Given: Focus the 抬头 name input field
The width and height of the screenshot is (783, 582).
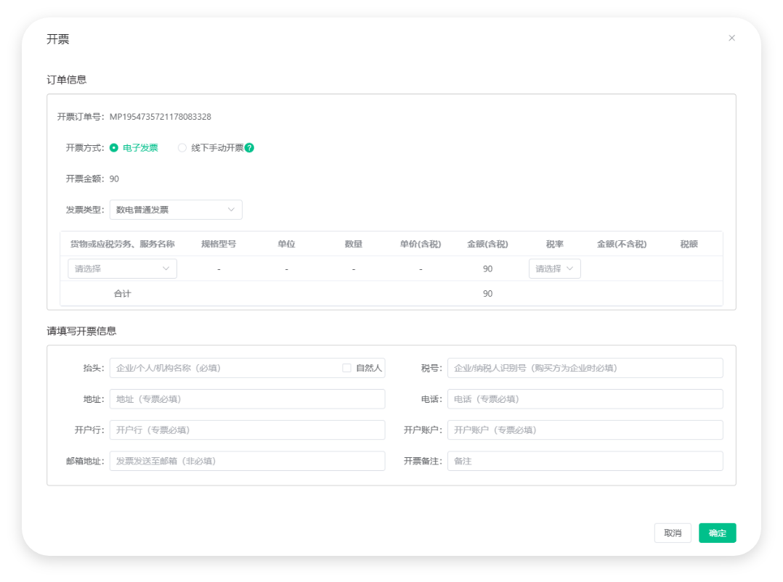Looking at the screenshot, I should 224,368.
